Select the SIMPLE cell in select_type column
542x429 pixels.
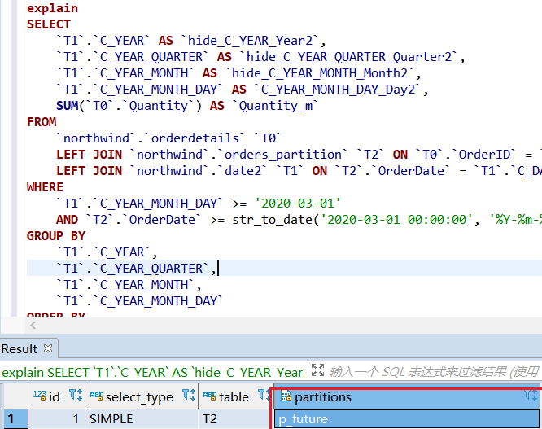pyautogui.click(x=142, y=419)
